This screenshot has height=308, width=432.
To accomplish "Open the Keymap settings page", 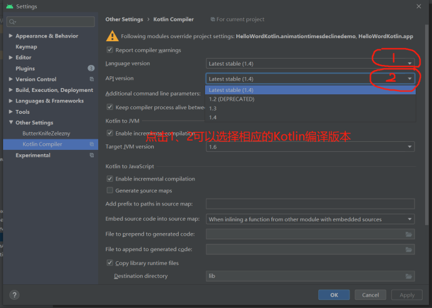I will point(26,47).
